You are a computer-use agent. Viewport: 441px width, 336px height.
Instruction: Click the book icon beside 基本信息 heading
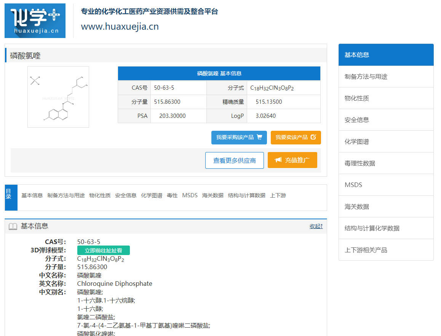[13, 227]
